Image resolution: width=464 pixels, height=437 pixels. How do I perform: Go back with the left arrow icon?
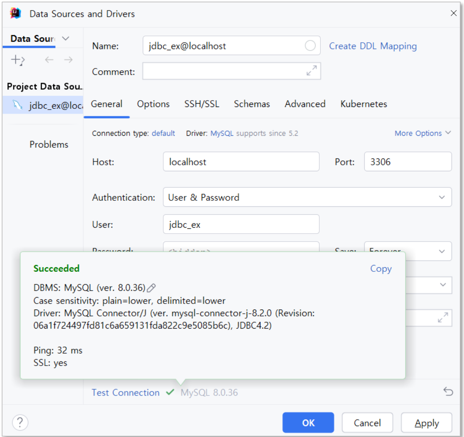pos(49,60)
